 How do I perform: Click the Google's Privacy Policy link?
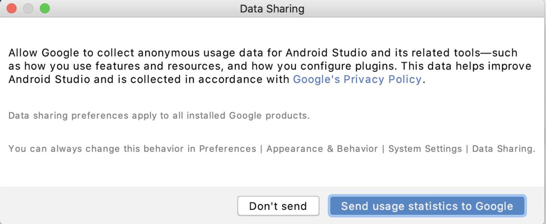point(357,79)
